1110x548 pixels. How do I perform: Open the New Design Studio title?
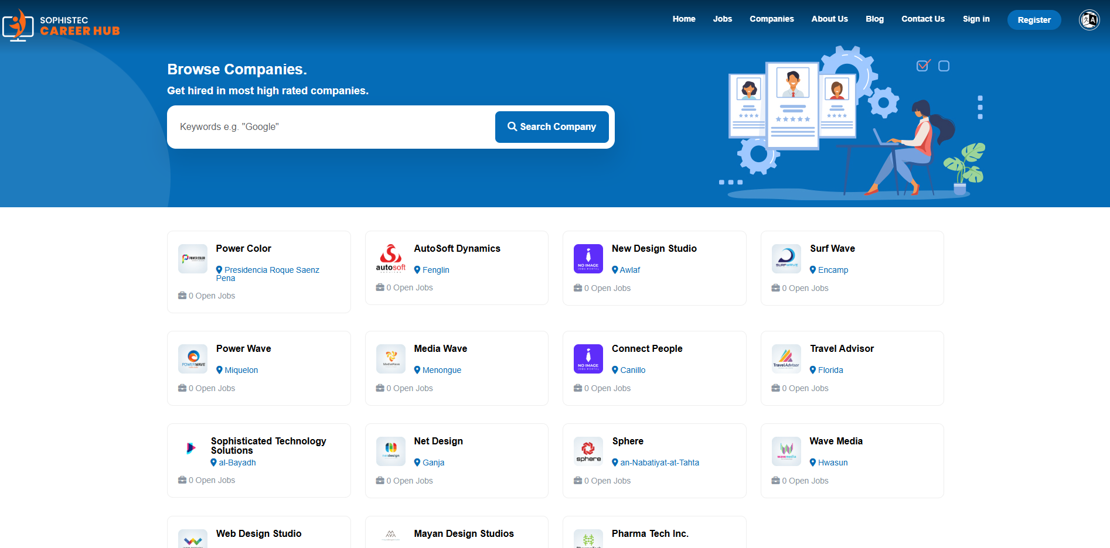(x=654, y=249)
